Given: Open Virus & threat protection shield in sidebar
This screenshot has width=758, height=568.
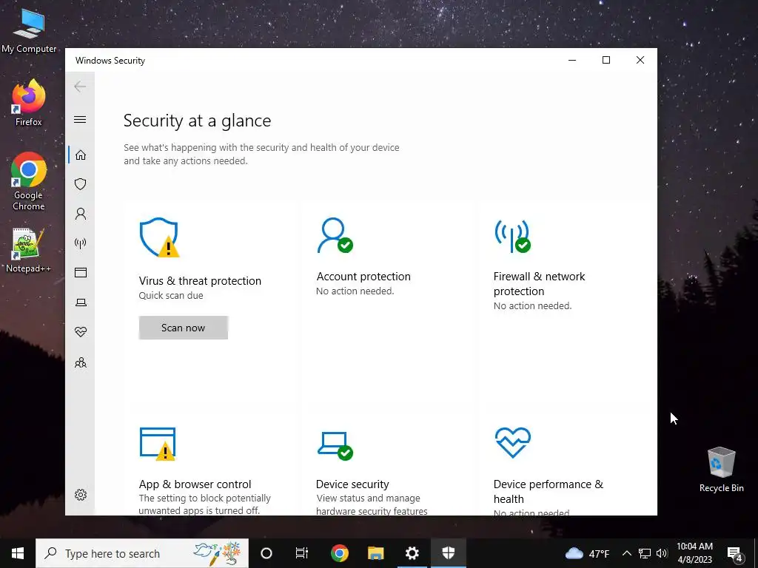Looking at the screenshot, I should coord(80,184).
